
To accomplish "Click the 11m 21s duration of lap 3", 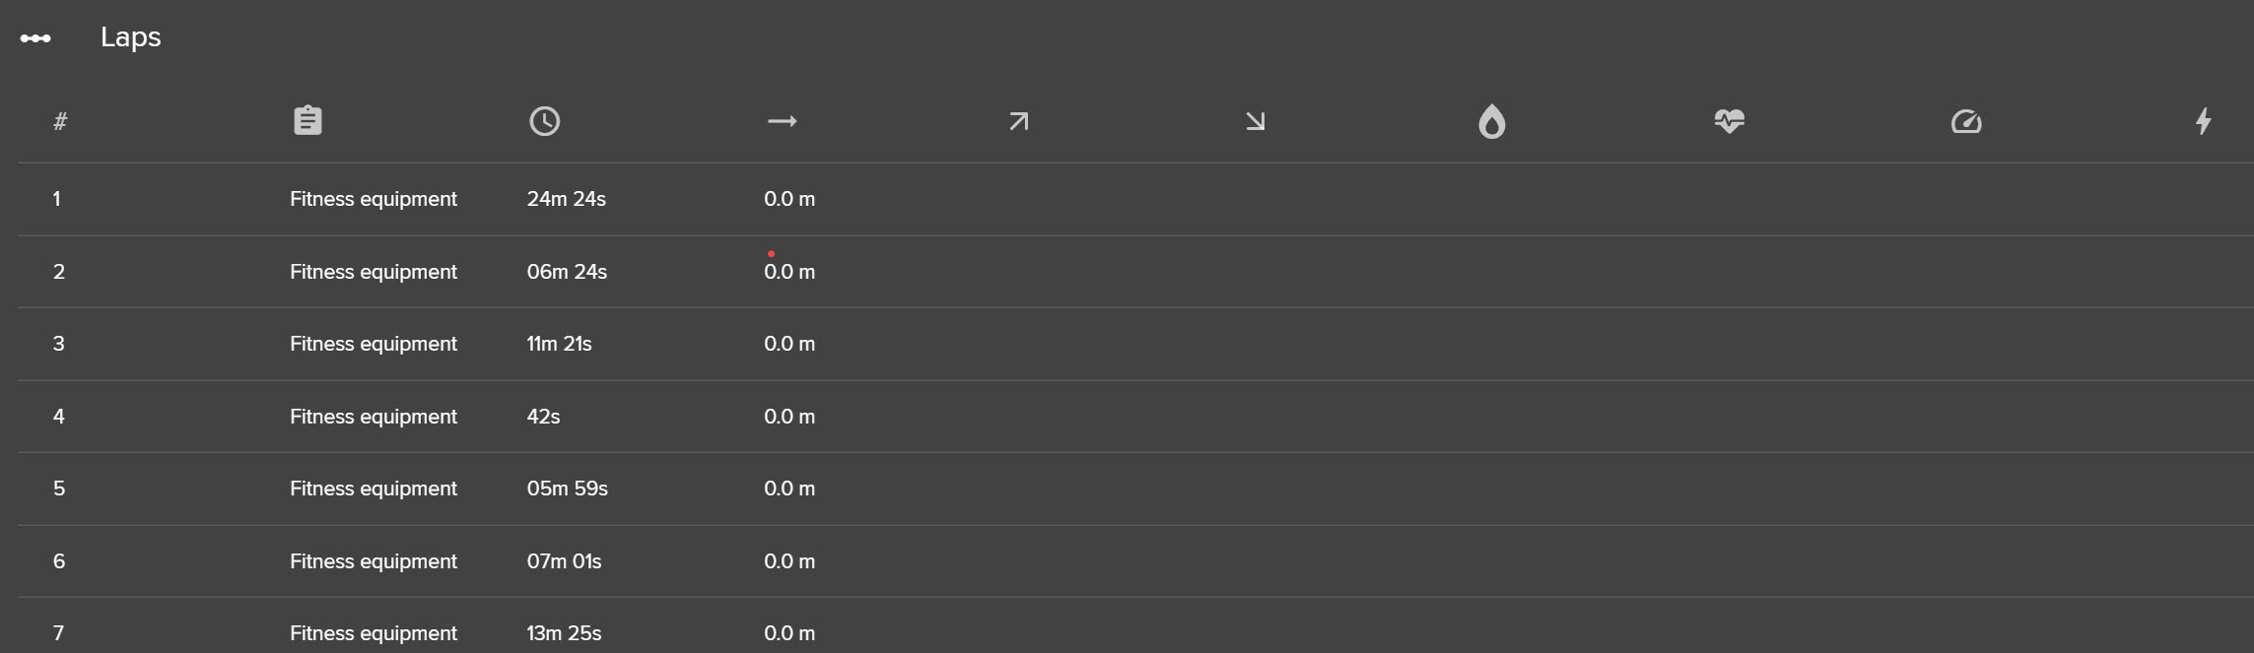I will [x=559, y=344].
